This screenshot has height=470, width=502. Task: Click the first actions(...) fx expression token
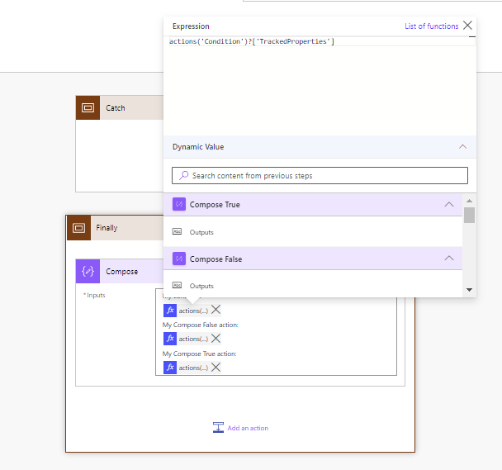(x=186, y=311)
